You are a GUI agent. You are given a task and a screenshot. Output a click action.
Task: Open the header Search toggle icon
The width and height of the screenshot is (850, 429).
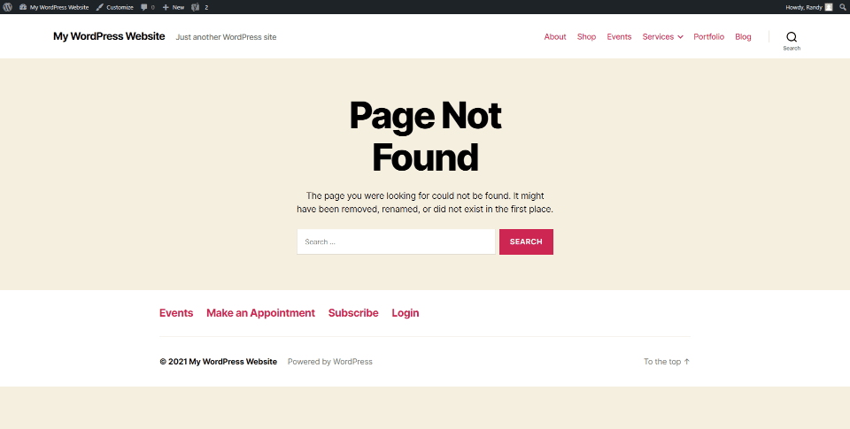pos(792,40)
